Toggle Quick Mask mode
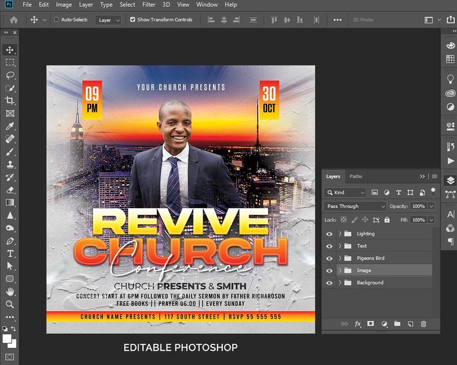Screen dimensions: 457x365 pos(10,357)
